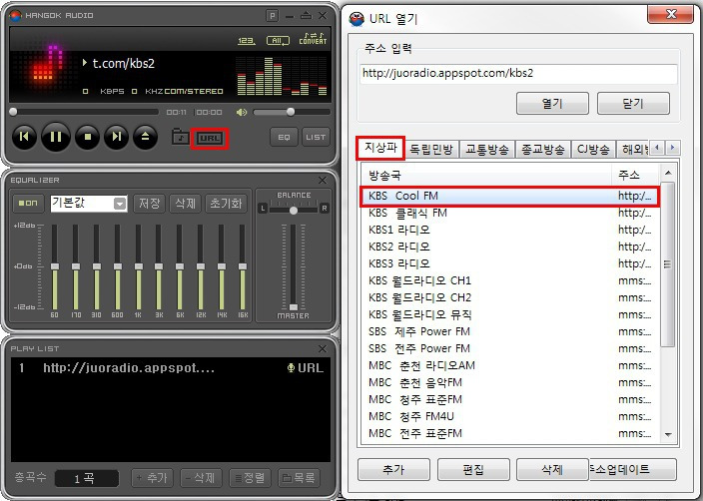Select SBS 제주 Power FM station
This screenshot has width=703, height=501.
pyautogui.click(x=510, y=331)
